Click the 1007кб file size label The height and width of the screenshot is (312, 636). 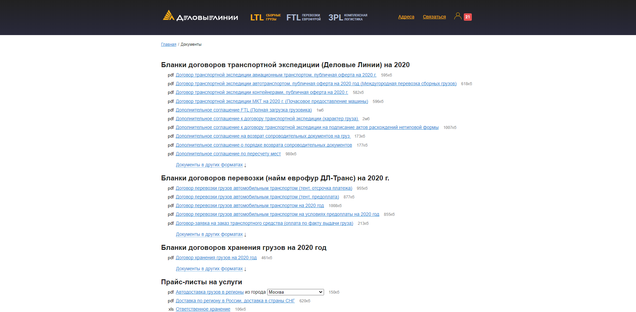click(x=450, y=128)
